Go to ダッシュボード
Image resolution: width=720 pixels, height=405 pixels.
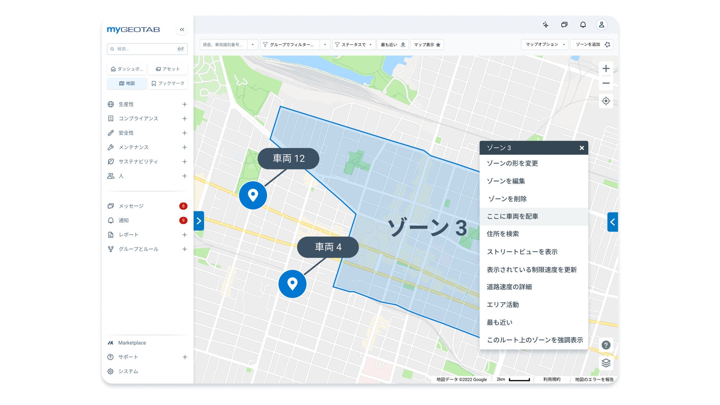pos(127,69)
